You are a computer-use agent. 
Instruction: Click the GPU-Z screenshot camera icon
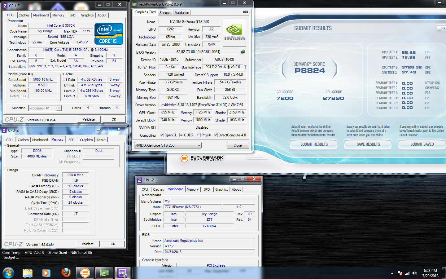pos(245,12)
